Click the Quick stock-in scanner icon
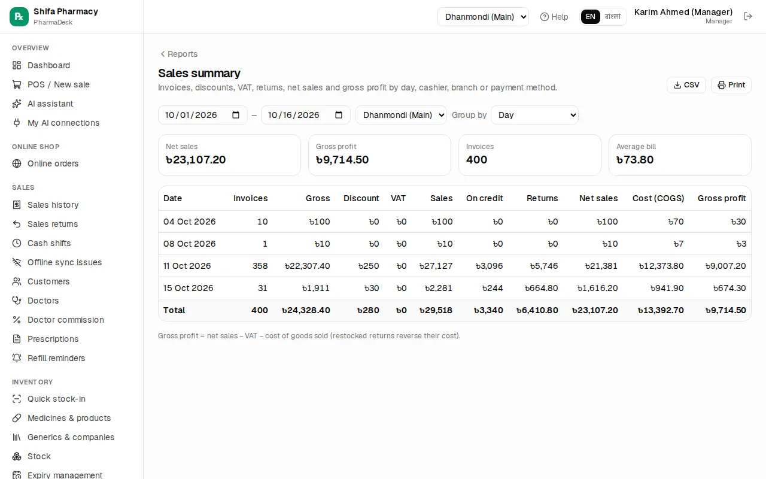The width and height of the screenshot is (766, 479). (17, 399)
